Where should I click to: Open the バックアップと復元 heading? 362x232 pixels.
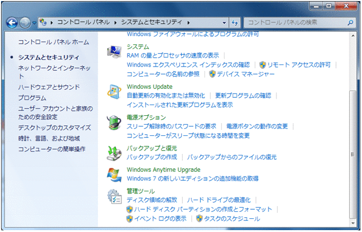[x=152, y=148]
